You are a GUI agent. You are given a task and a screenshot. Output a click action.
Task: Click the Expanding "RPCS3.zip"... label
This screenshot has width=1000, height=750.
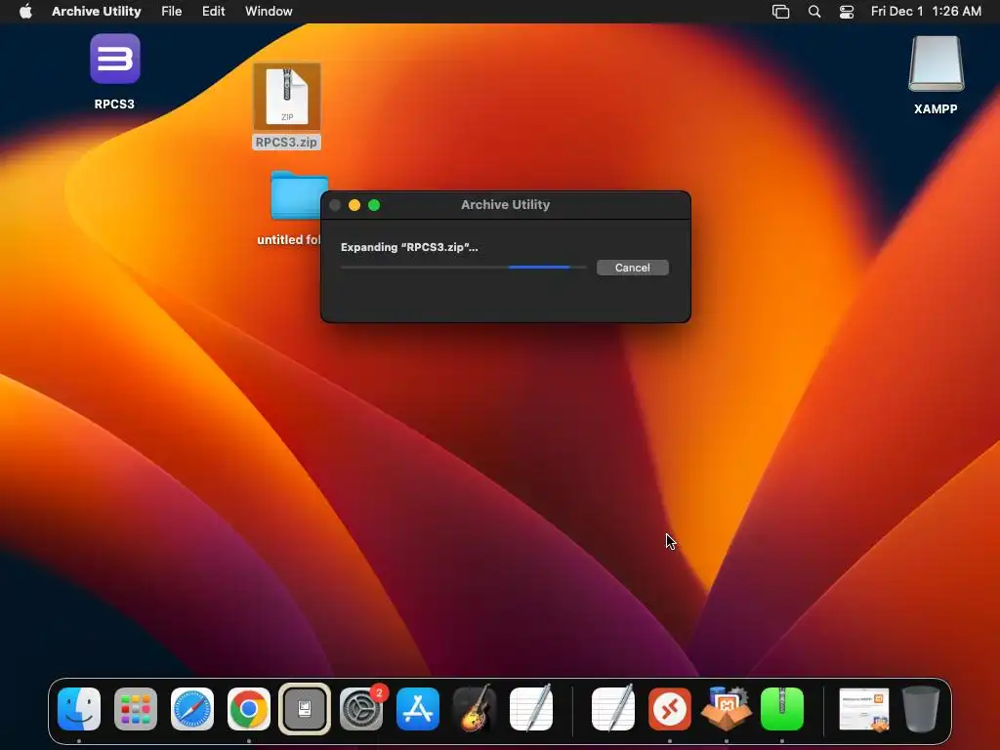tap(409, 247)
